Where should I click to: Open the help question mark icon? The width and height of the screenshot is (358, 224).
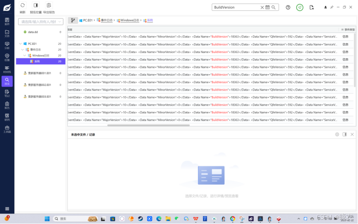(288, 7)
